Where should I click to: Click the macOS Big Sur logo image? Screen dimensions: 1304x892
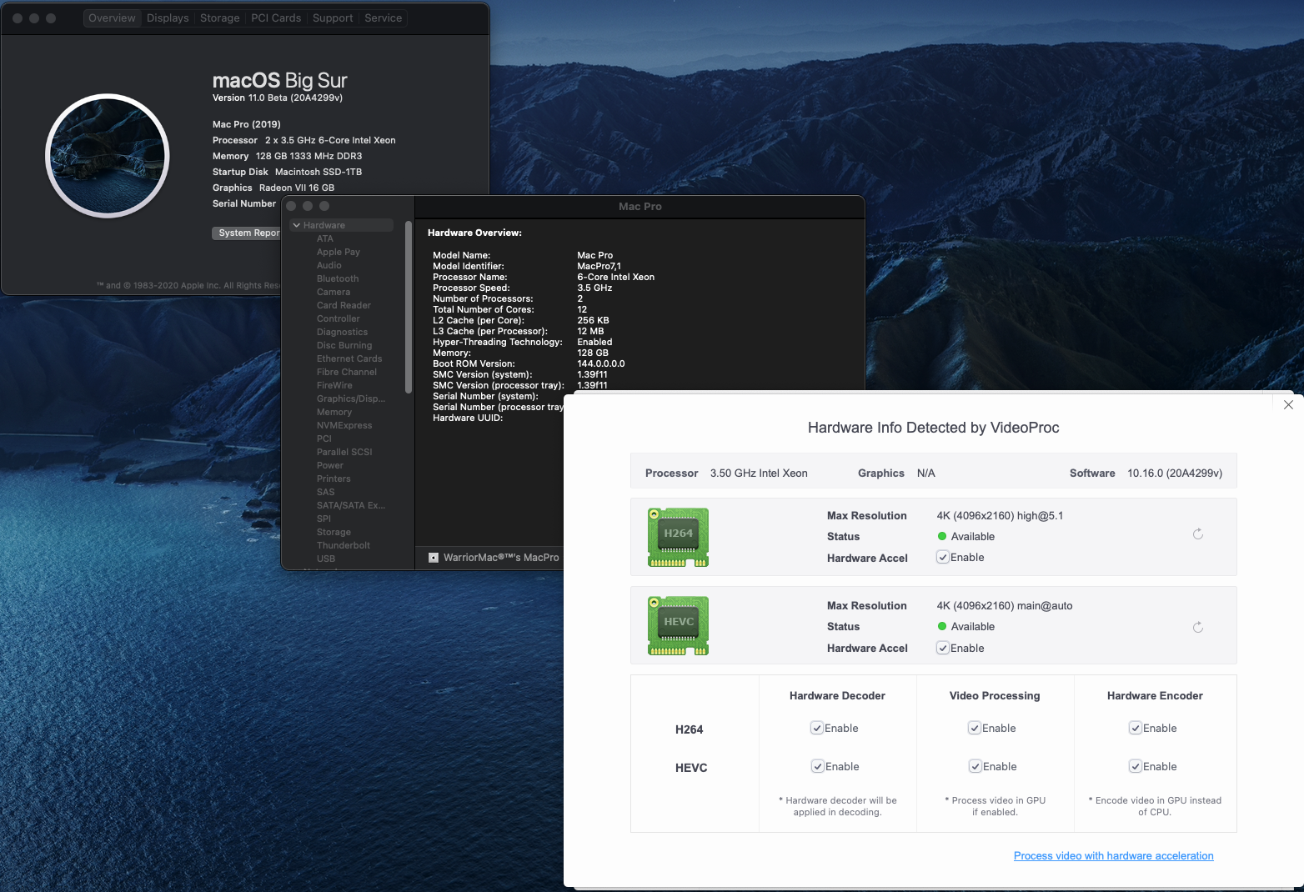coord(108,156)
